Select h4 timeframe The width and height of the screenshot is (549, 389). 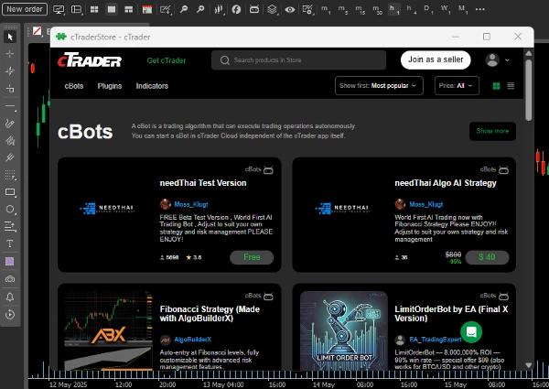click(411, 9)
